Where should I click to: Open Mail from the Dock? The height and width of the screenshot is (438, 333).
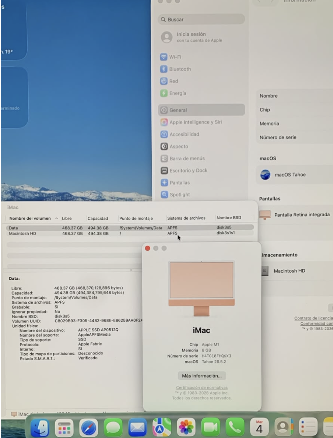(138, 428)
